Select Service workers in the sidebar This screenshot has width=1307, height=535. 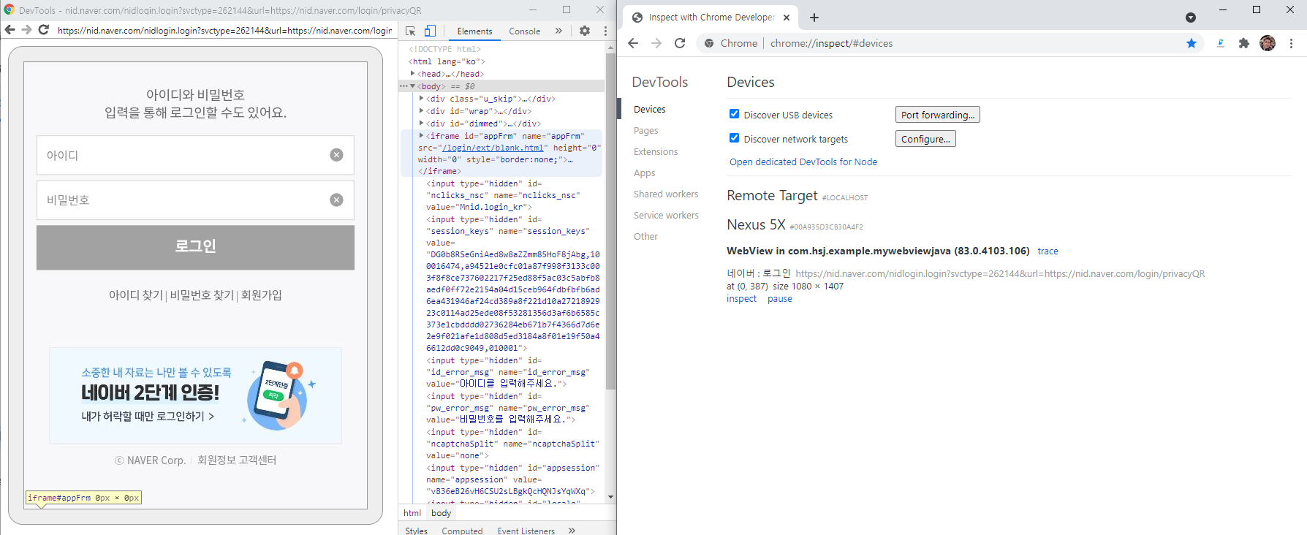tap(666, 216)
